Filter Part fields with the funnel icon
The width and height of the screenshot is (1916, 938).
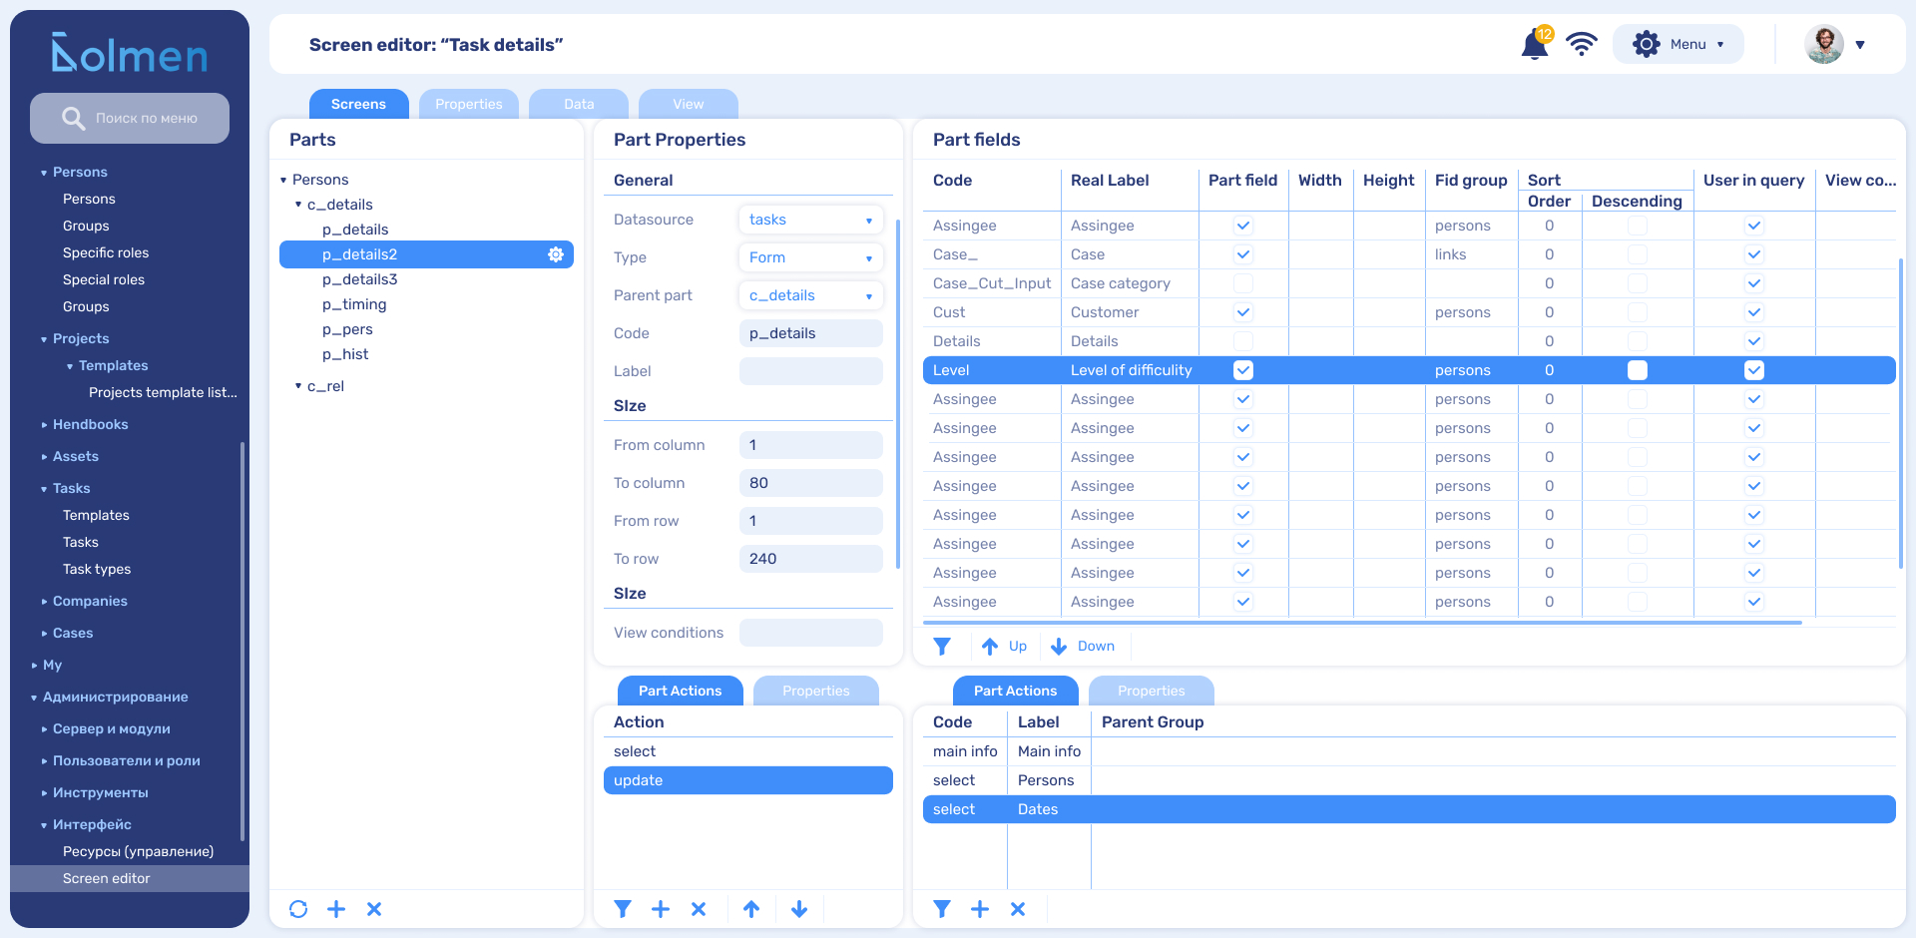pyautogui.click(x=942, y=647)
